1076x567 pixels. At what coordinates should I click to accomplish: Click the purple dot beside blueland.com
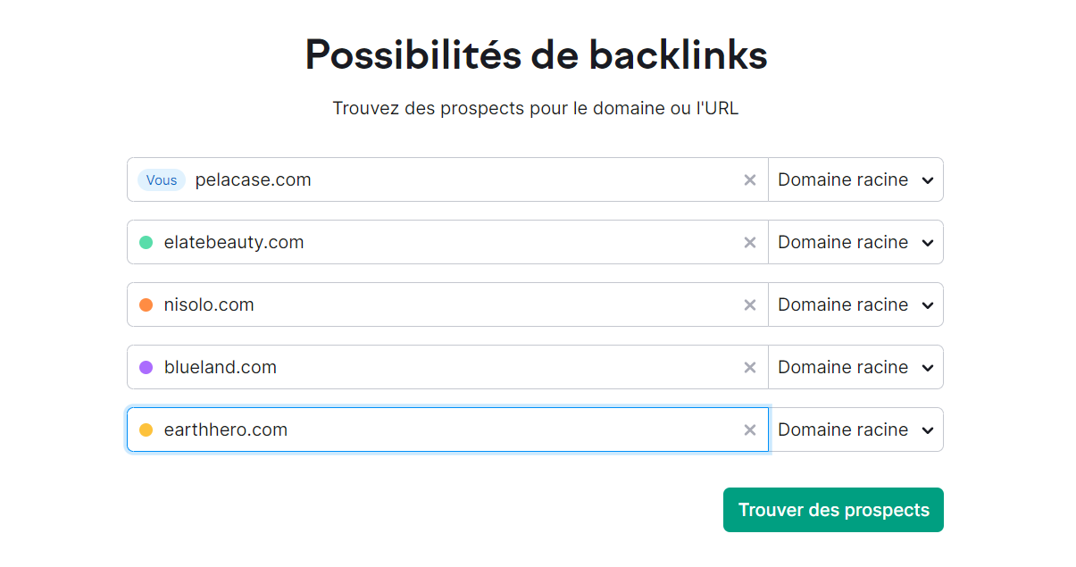point(146,367)
